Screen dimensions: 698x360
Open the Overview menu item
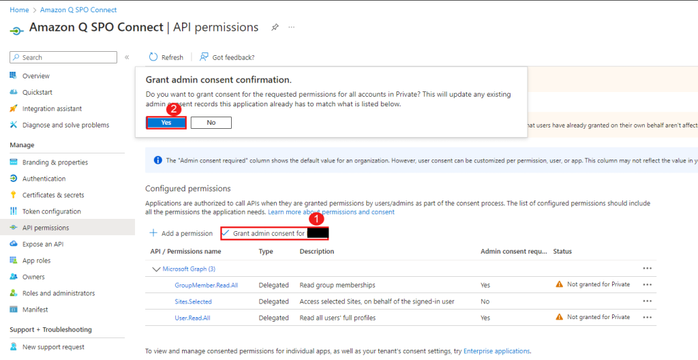pyautogui.click(x=36, y=76)
